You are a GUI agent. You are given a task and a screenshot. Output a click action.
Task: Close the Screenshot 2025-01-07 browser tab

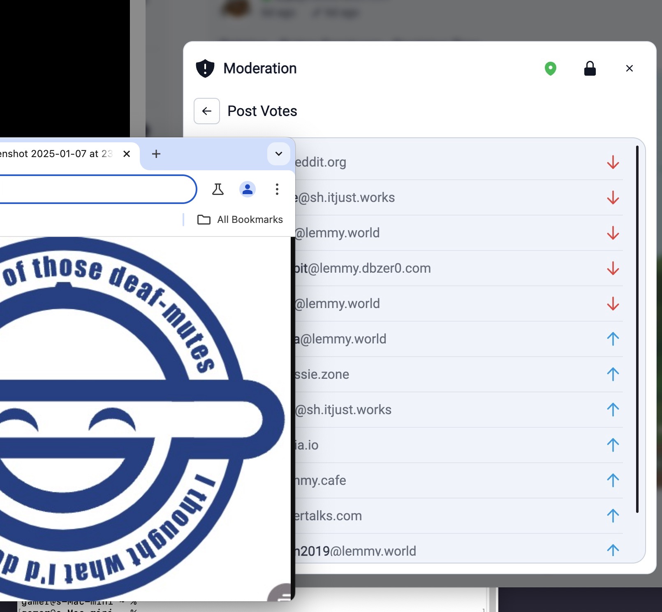click(x=127, y=154)
